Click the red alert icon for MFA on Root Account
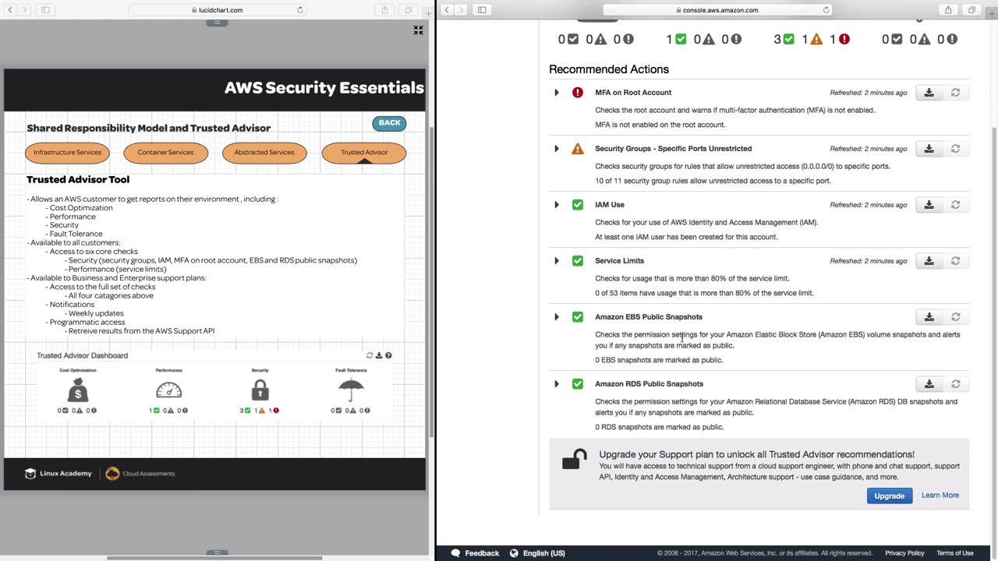998x561 pixels. (x=578, y=93)
